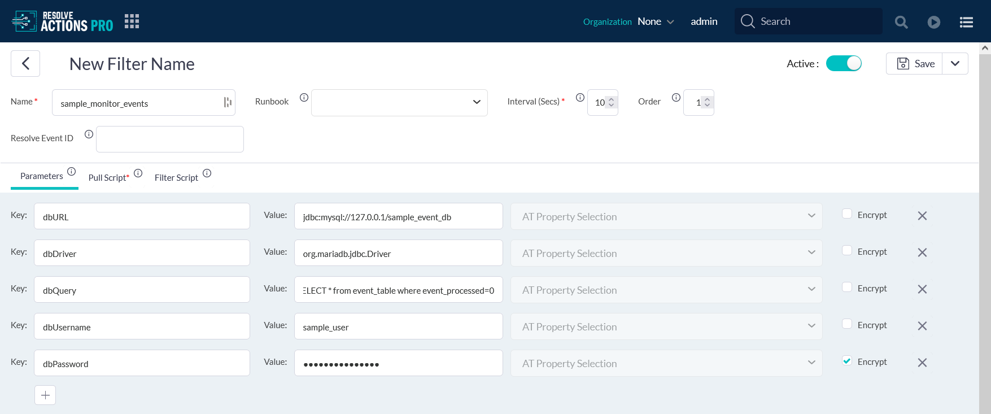
Task: Open the Save options dropdown arrow
Action: [955, 63]
